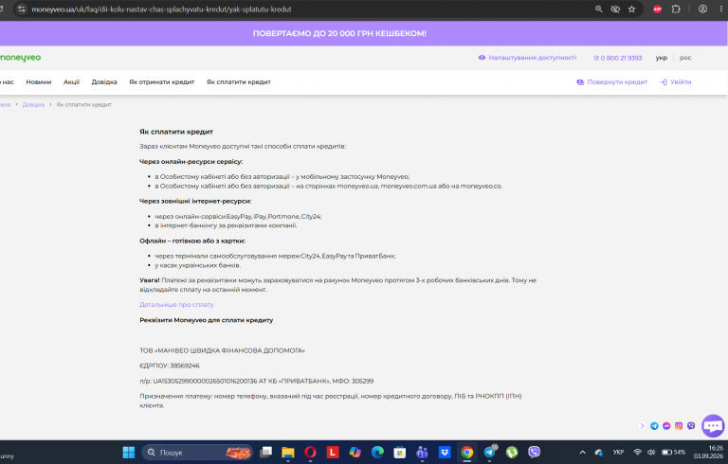The width and height of the screenshot is (728, 464).
Task: Click the Повернути кредит button
Action: tap(612, 82)
